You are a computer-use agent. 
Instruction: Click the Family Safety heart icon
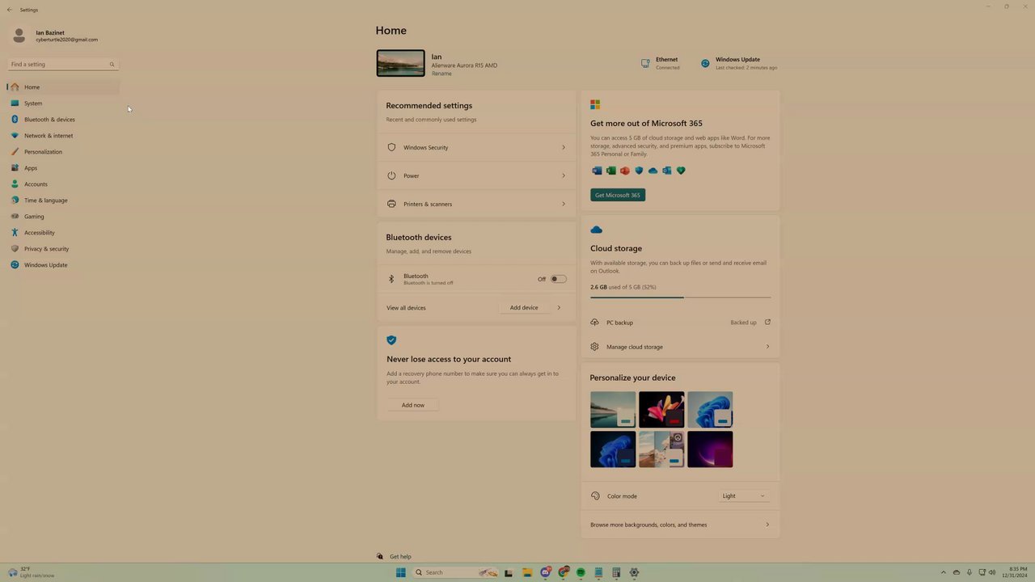(x=681, y=171)
